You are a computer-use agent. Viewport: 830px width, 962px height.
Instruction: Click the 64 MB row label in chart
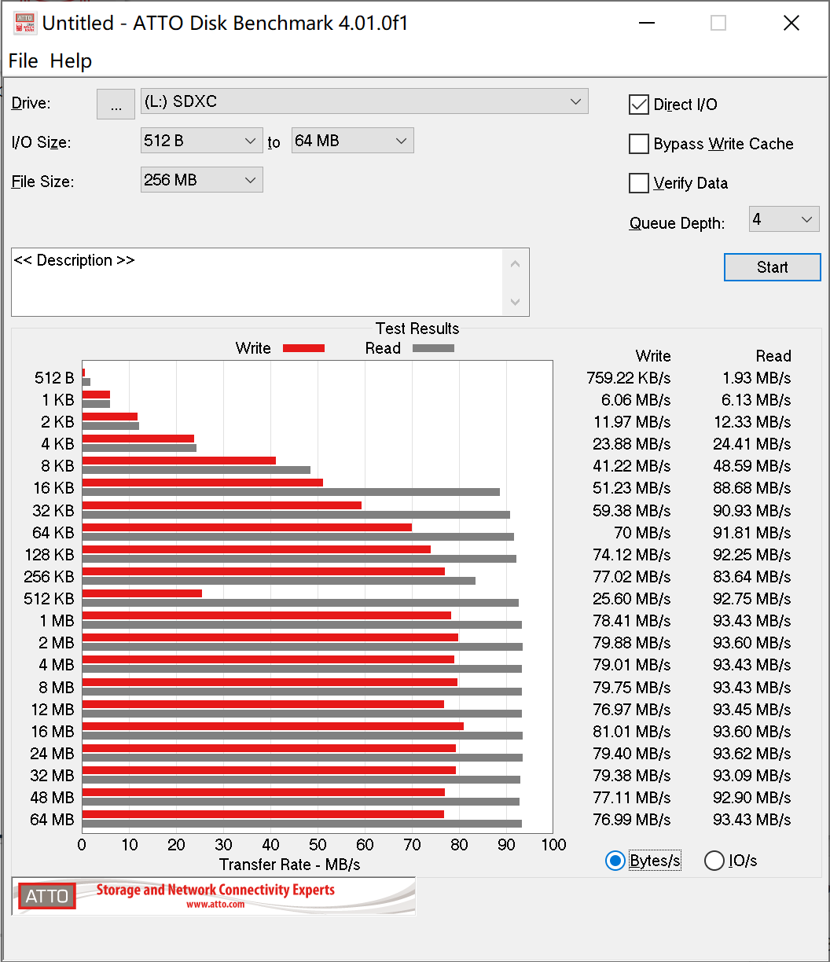(x=52, y=820)
